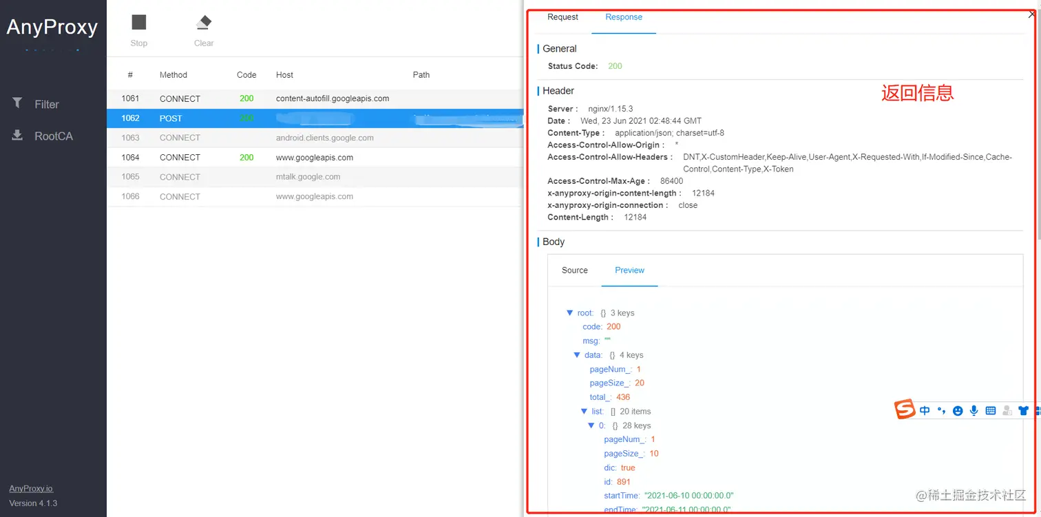
Task: Click the RootCA download icon
Action: click(17, 135)
